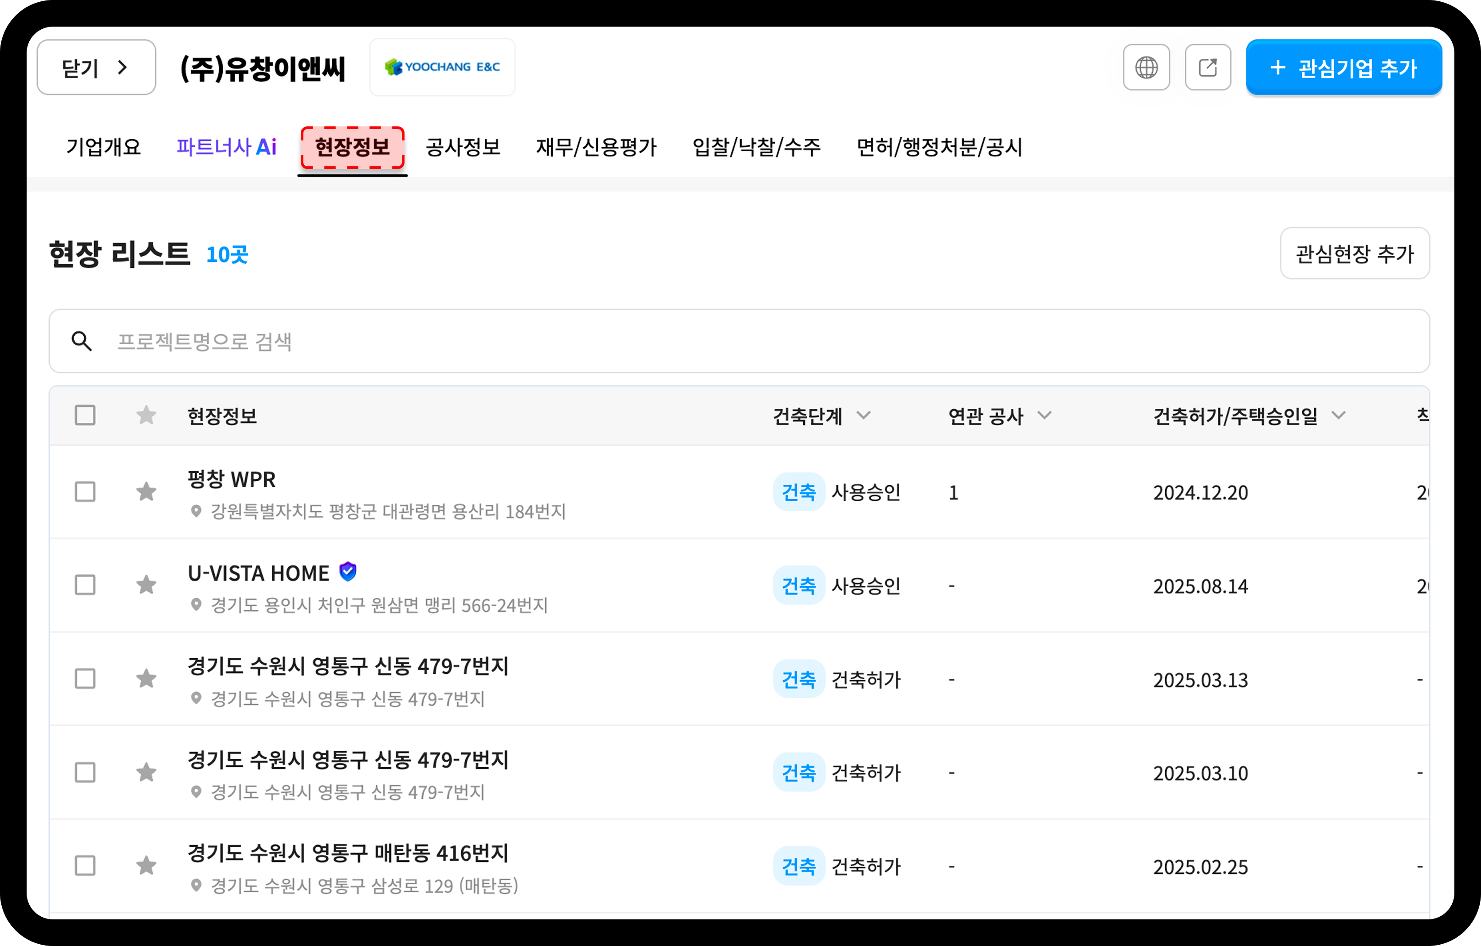Expand the 연관 공사 column filter
The width and height of the screenshot is (1481, 946).
click(x=1044, y=415)
